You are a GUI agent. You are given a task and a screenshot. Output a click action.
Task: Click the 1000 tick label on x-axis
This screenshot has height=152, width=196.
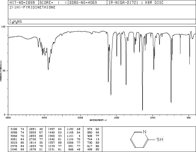152,118
